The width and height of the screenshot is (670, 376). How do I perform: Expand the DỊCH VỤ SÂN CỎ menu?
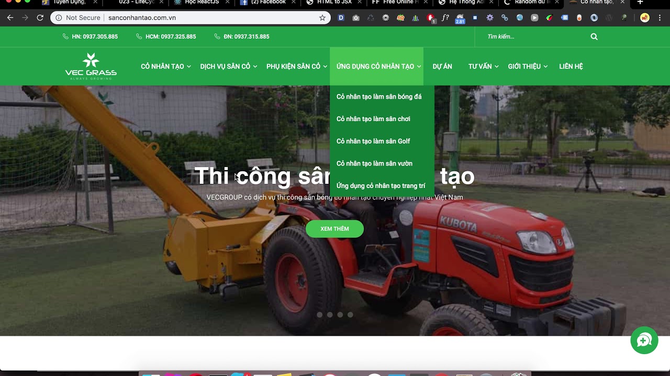click(229, 66)
